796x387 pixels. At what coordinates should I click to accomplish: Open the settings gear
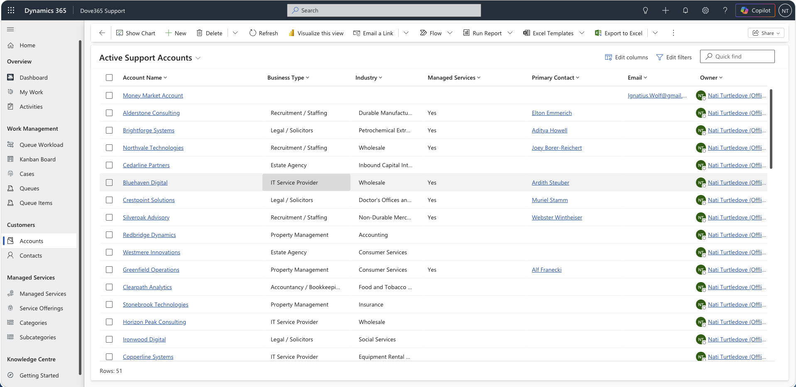click(705, 10)
